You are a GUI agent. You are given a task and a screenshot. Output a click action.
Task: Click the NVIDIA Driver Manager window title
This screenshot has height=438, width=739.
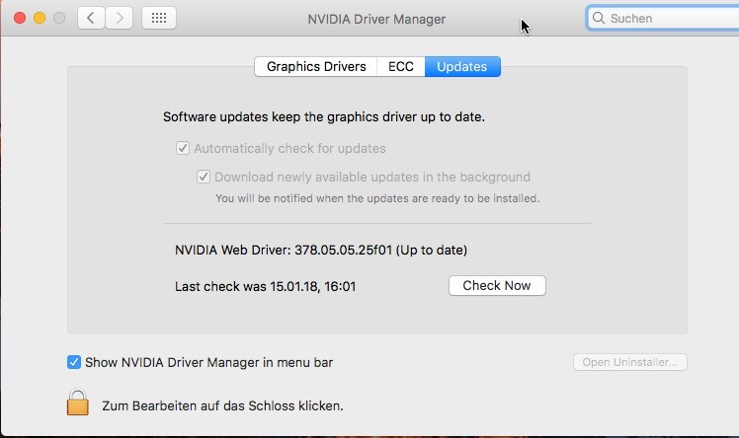pos(376,19)
